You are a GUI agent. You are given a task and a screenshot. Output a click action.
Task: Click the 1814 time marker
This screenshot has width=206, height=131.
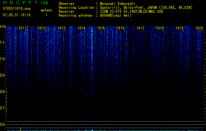(81, 28)
